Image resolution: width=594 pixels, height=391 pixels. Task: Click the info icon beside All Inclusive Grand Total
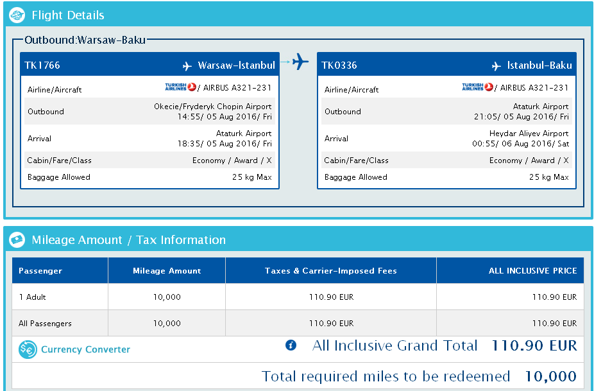coord(291,345)
